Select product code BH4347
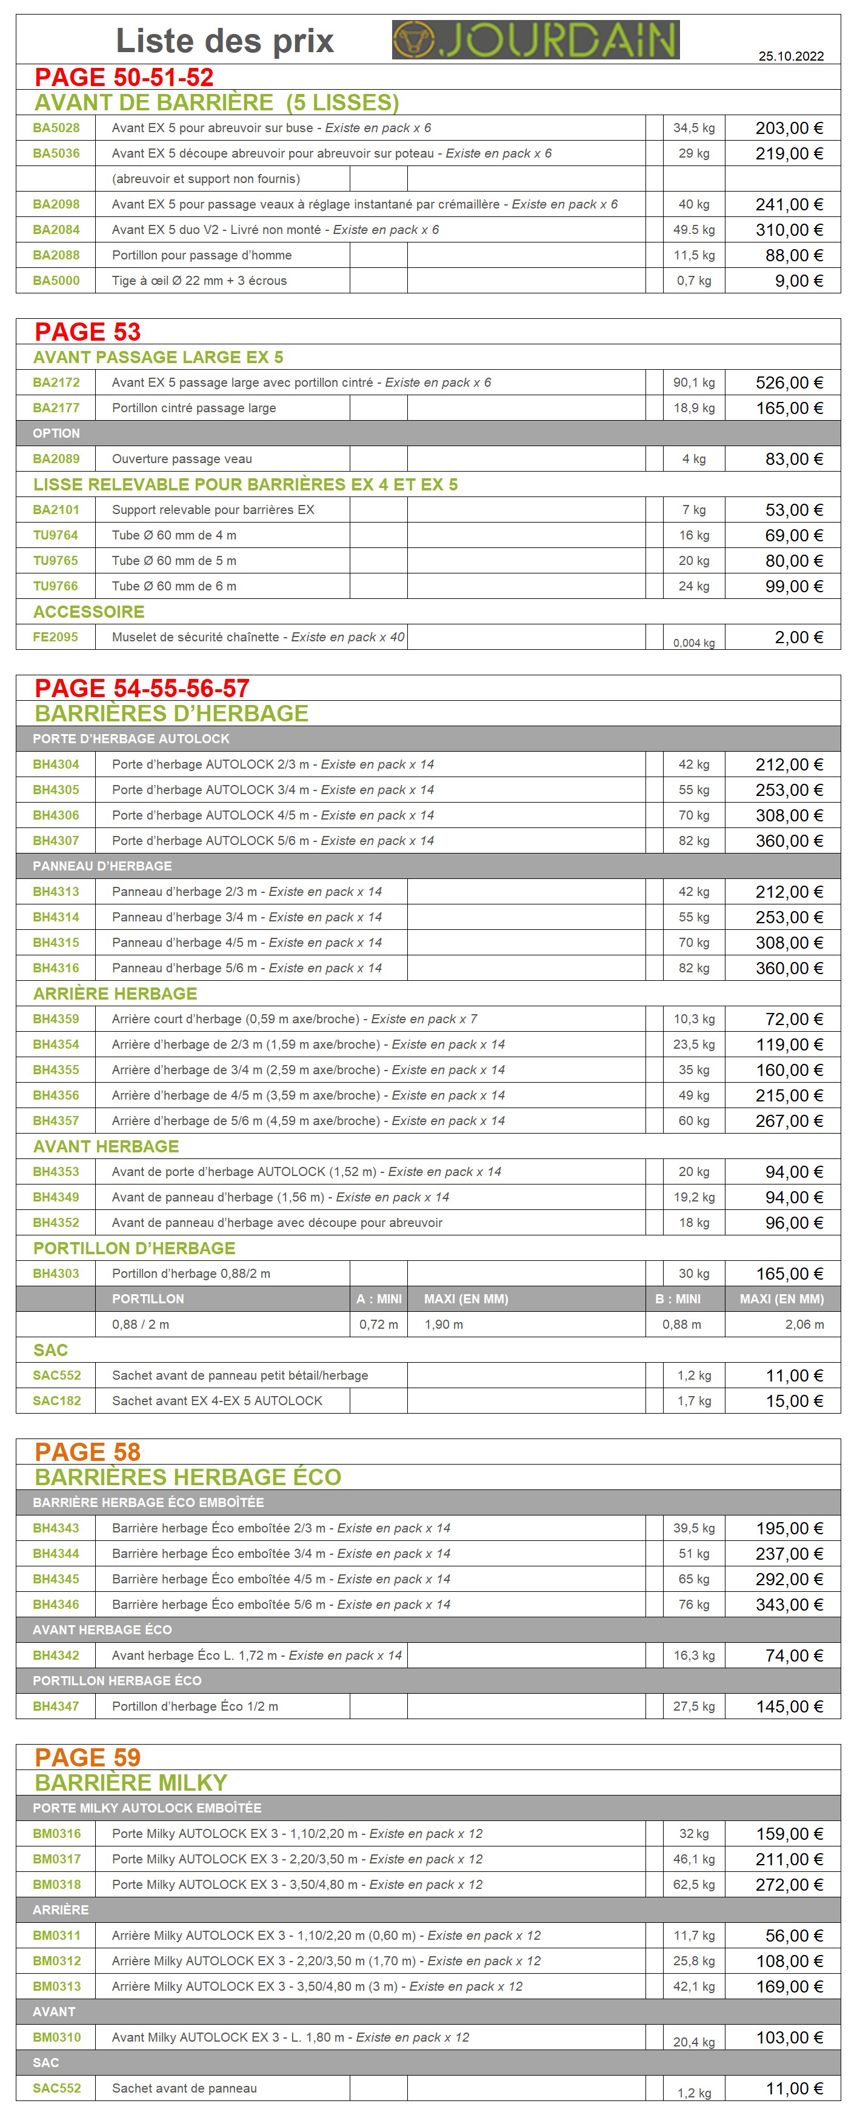The image size is (857, 2115). tap(56, 1706)
